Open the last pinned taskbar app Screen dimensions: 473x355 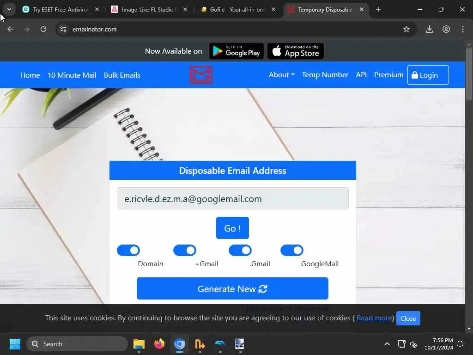point(240,344)
